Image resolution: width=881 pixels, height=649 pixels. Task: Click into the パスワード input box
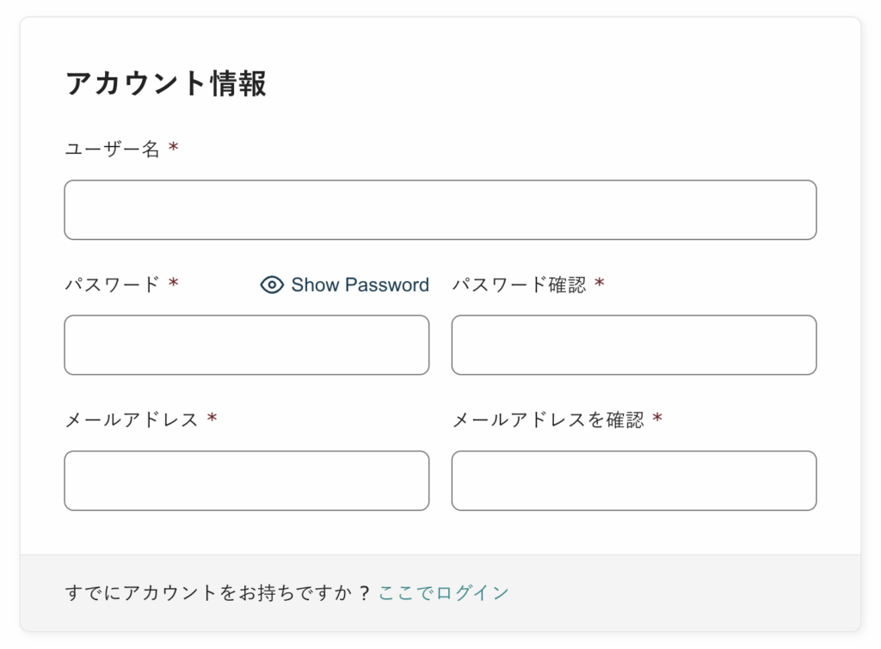click(246, 345)
